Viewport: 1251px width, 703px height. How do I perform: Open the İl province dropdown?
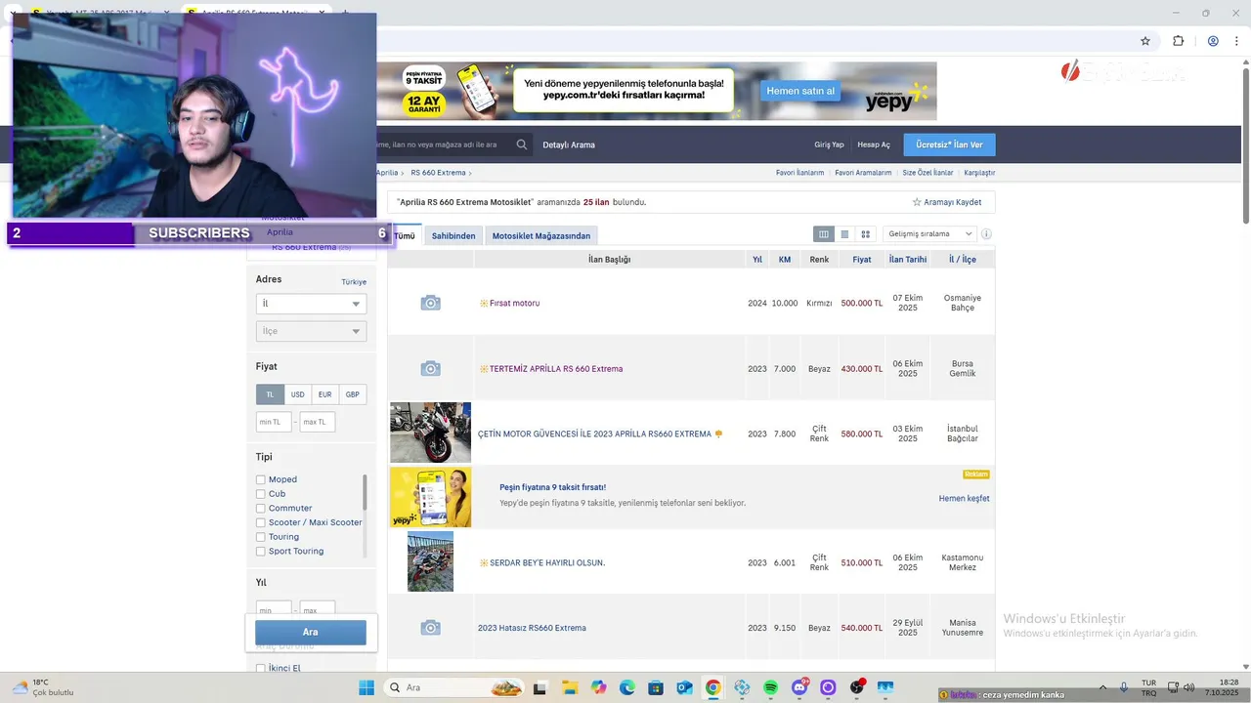311,304
